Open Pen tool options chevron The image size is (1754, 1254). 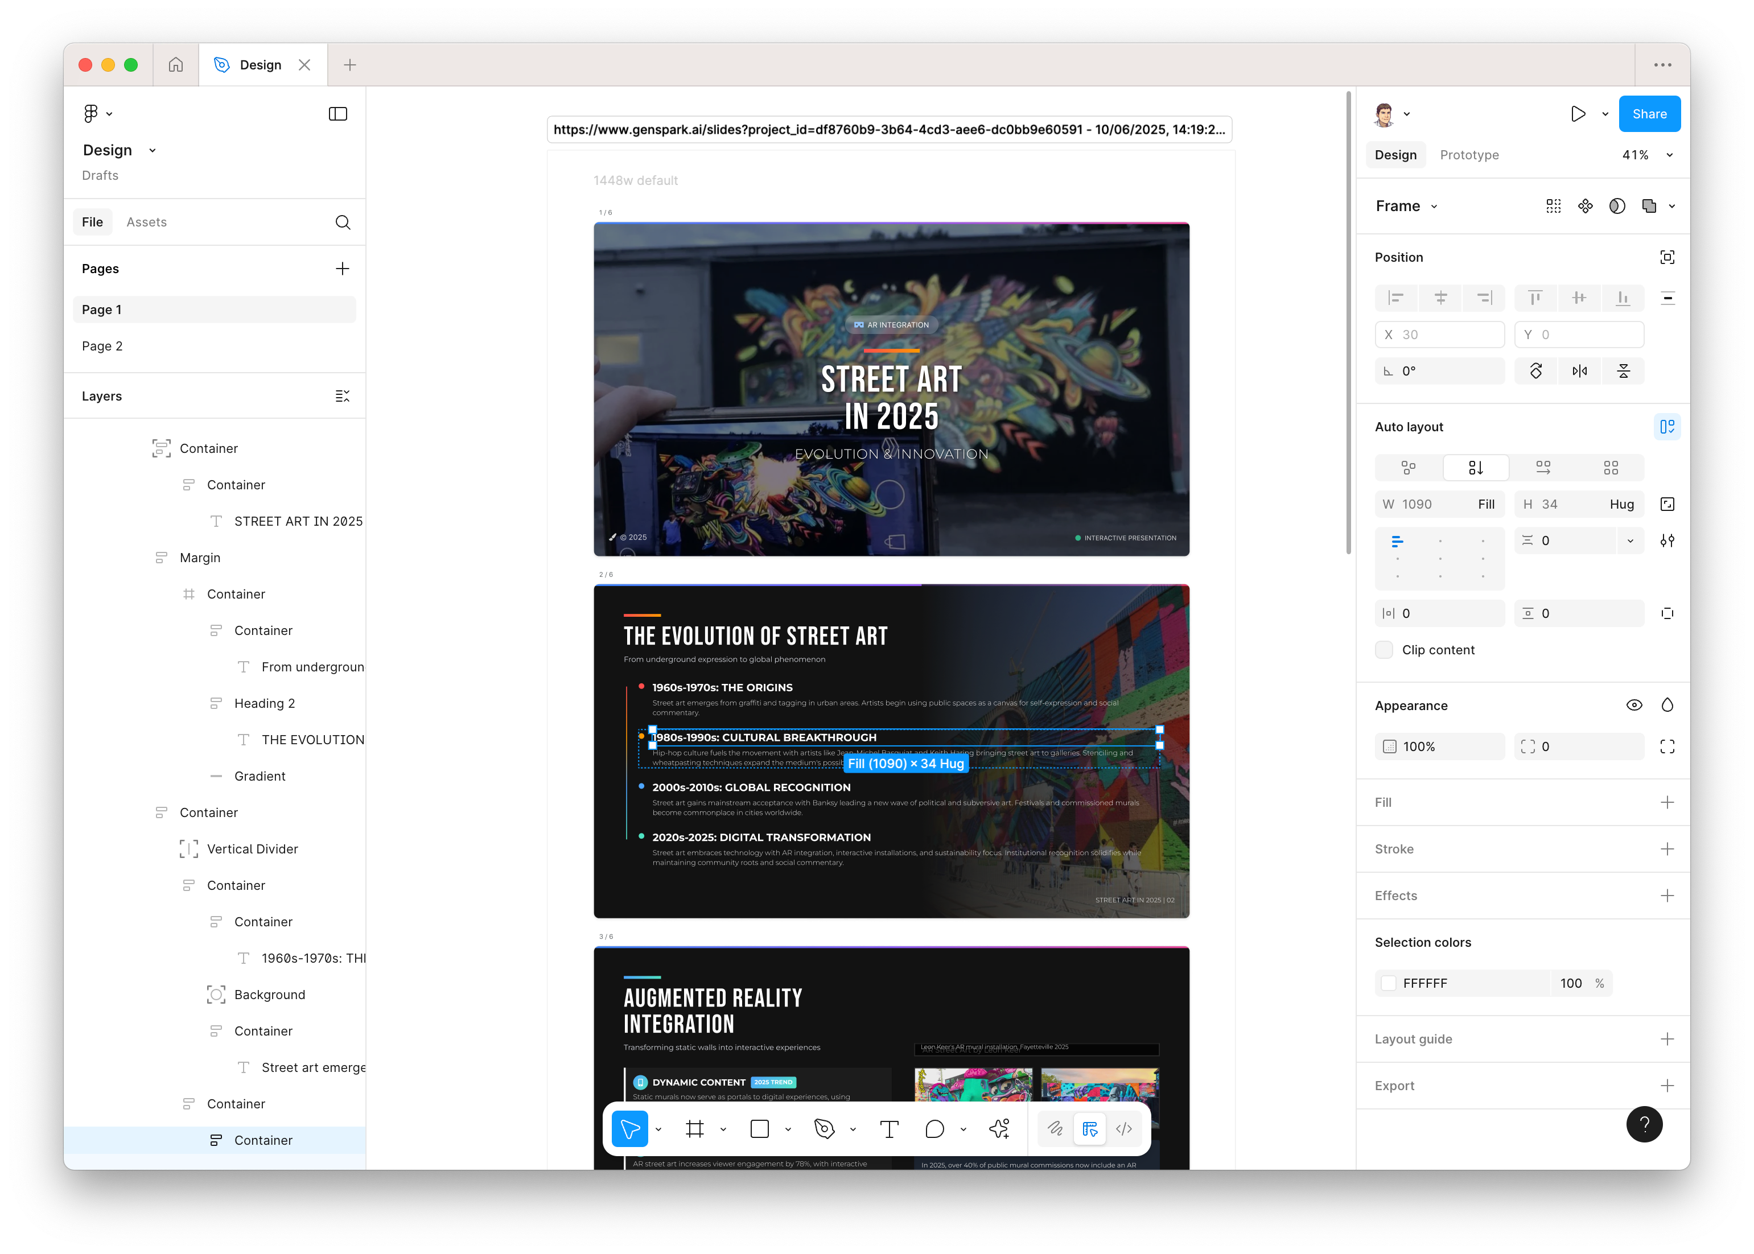click(853, 1129)
